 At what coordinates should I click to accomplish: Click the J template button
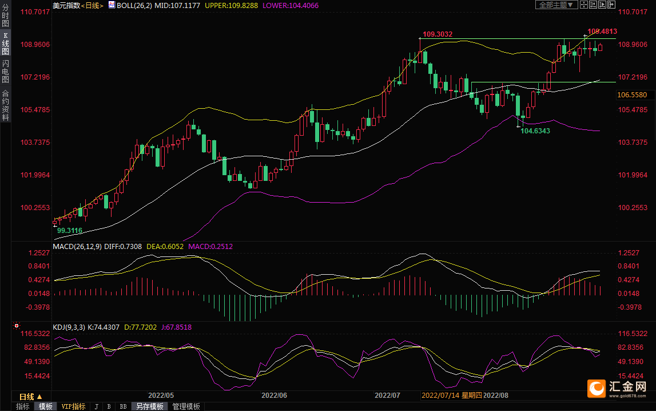click(97, 406)
